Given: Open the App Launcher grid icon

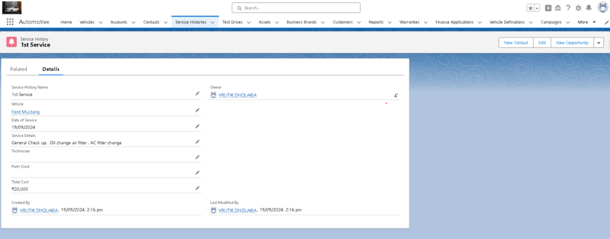Looking at the screenshot, I should tap(10, 22).
